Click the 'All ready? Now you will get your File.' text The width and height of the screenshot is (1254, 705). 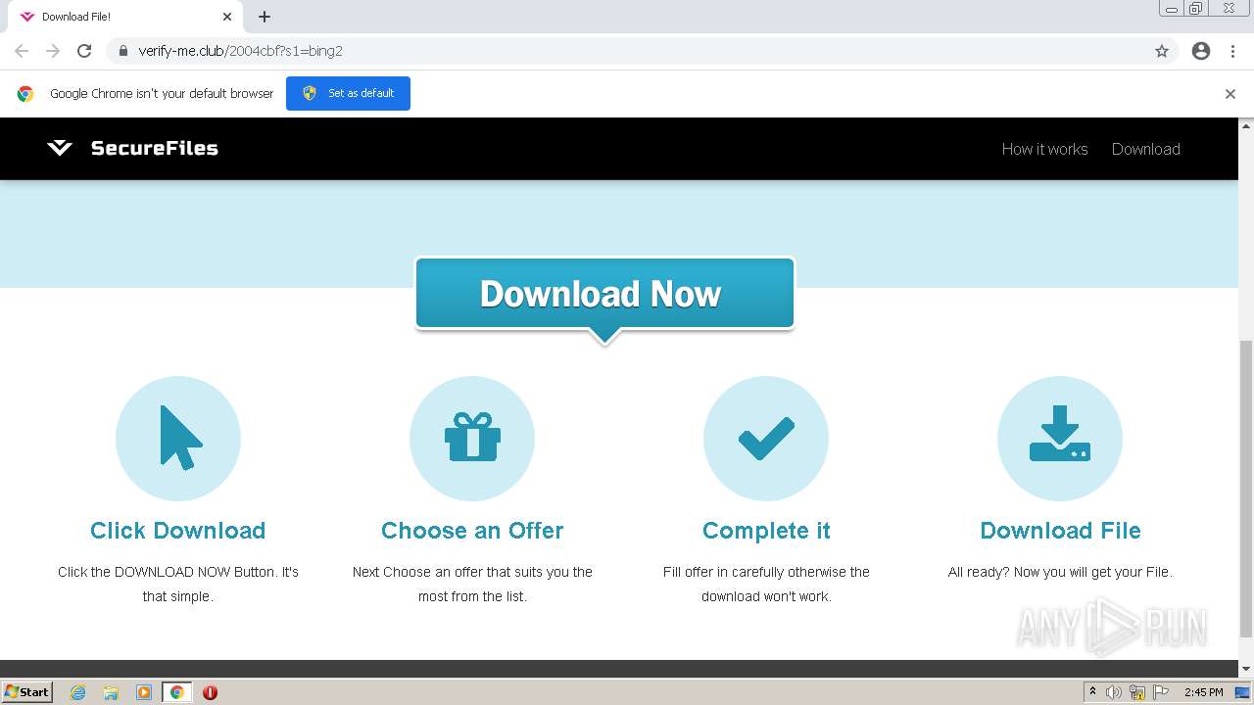pyautogui.click(x=1060, y=572)
